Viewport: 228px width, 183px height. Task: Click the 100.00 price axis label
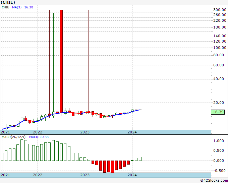click(x=220, y=48)
